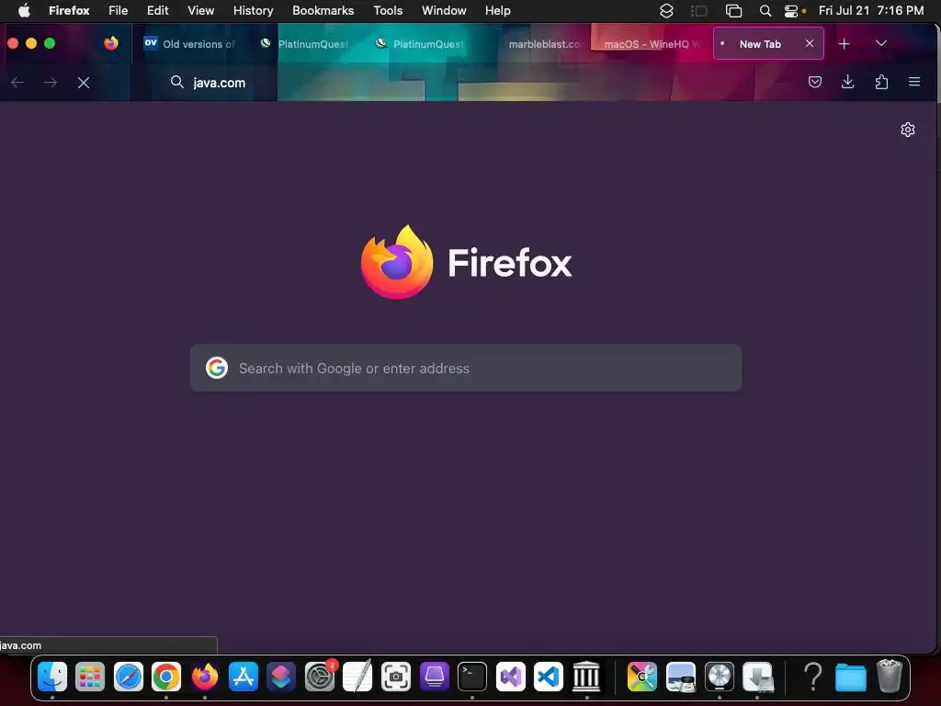
Task: Open the History menu
Action: (254, 11)
